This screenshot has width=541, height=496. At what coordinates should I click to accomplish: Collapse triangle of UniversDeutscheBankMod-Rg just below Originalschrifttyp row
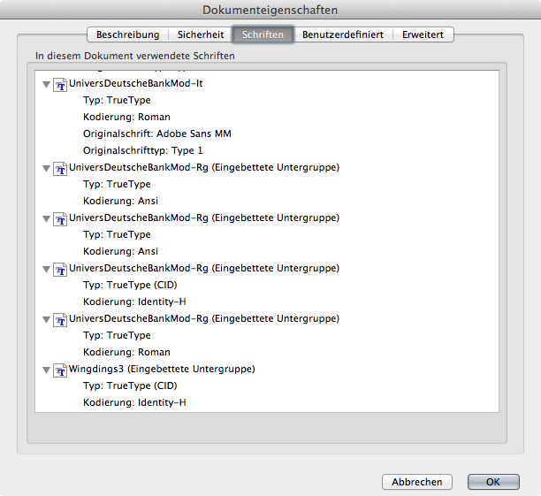(x=46, y=169)
